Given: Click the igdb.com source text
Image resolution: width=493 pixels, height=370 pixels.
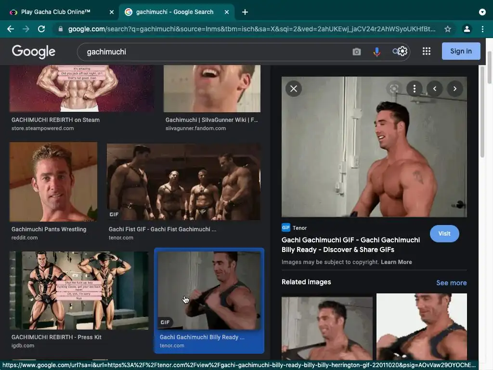Looking at the screenshot, I should (x=23, y=345).
